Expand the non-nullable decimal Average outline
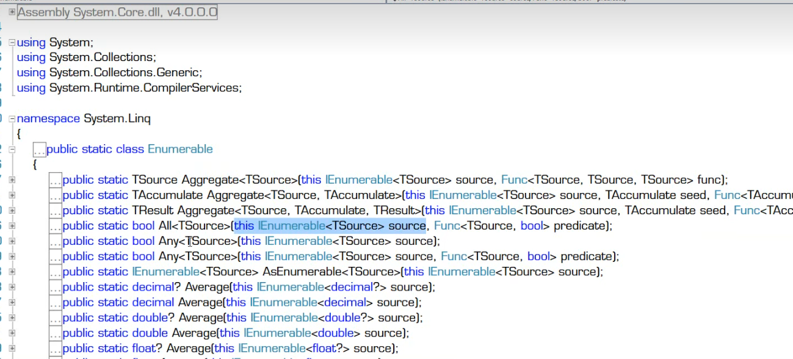Viewport: 793px width, 359px height. point(12,302)
